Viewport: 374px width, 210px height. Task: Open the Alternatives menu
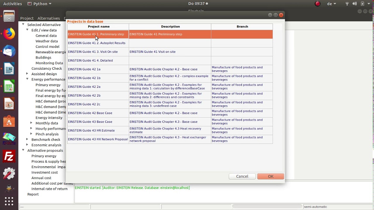pos(49,18)
